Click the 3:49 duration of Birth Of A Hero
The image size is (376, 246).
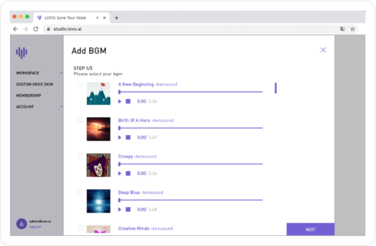[152, 137]
